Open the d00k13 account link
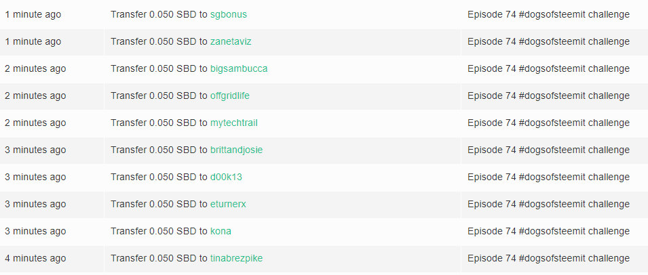This screenshot has width=648, height=275. click(x=226, y=177)
